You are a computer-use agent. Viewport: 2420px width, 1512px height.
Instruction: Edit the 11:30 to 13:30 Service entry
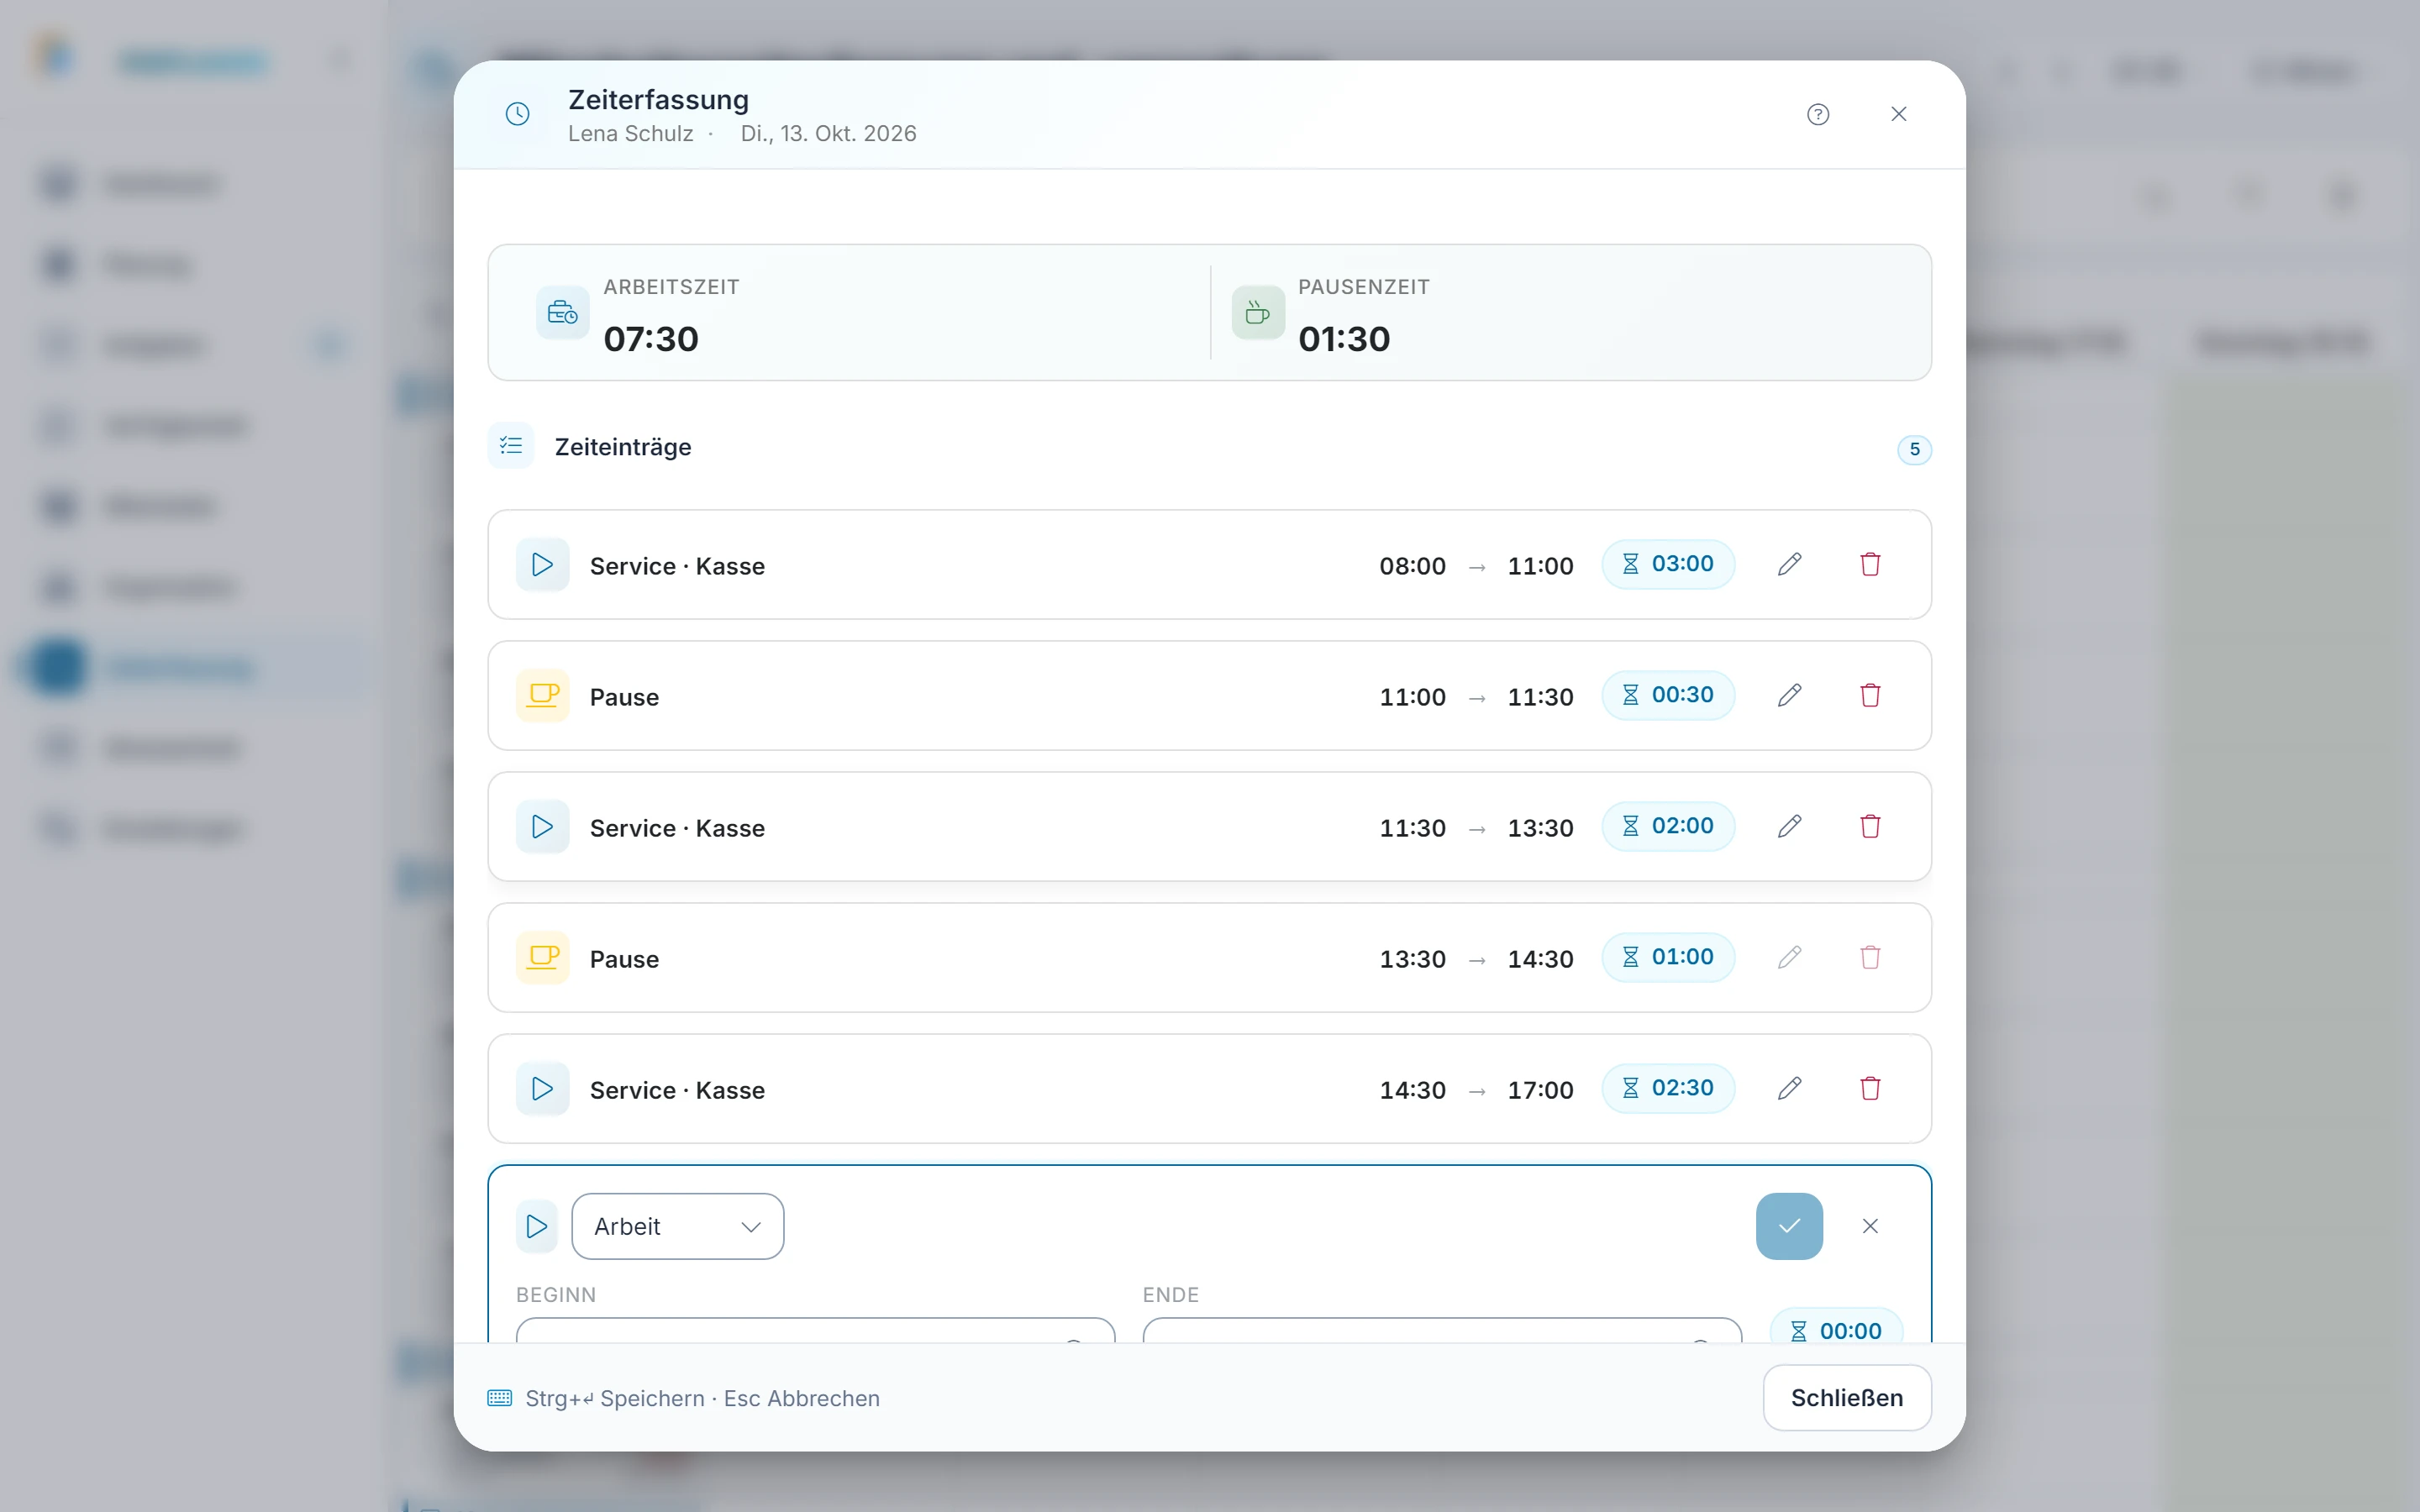(1790, 826)
